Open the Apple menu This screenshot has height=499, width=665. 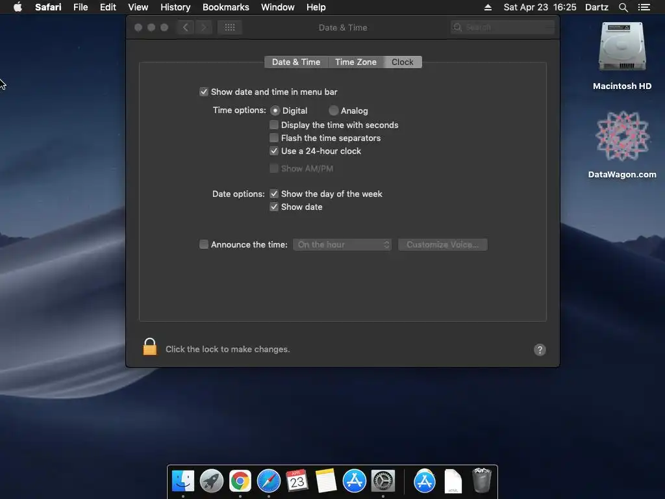tap(18, 7)
